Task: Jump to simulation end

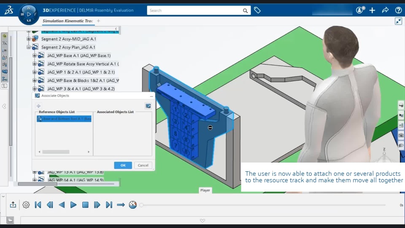Action: click(109, 205)
